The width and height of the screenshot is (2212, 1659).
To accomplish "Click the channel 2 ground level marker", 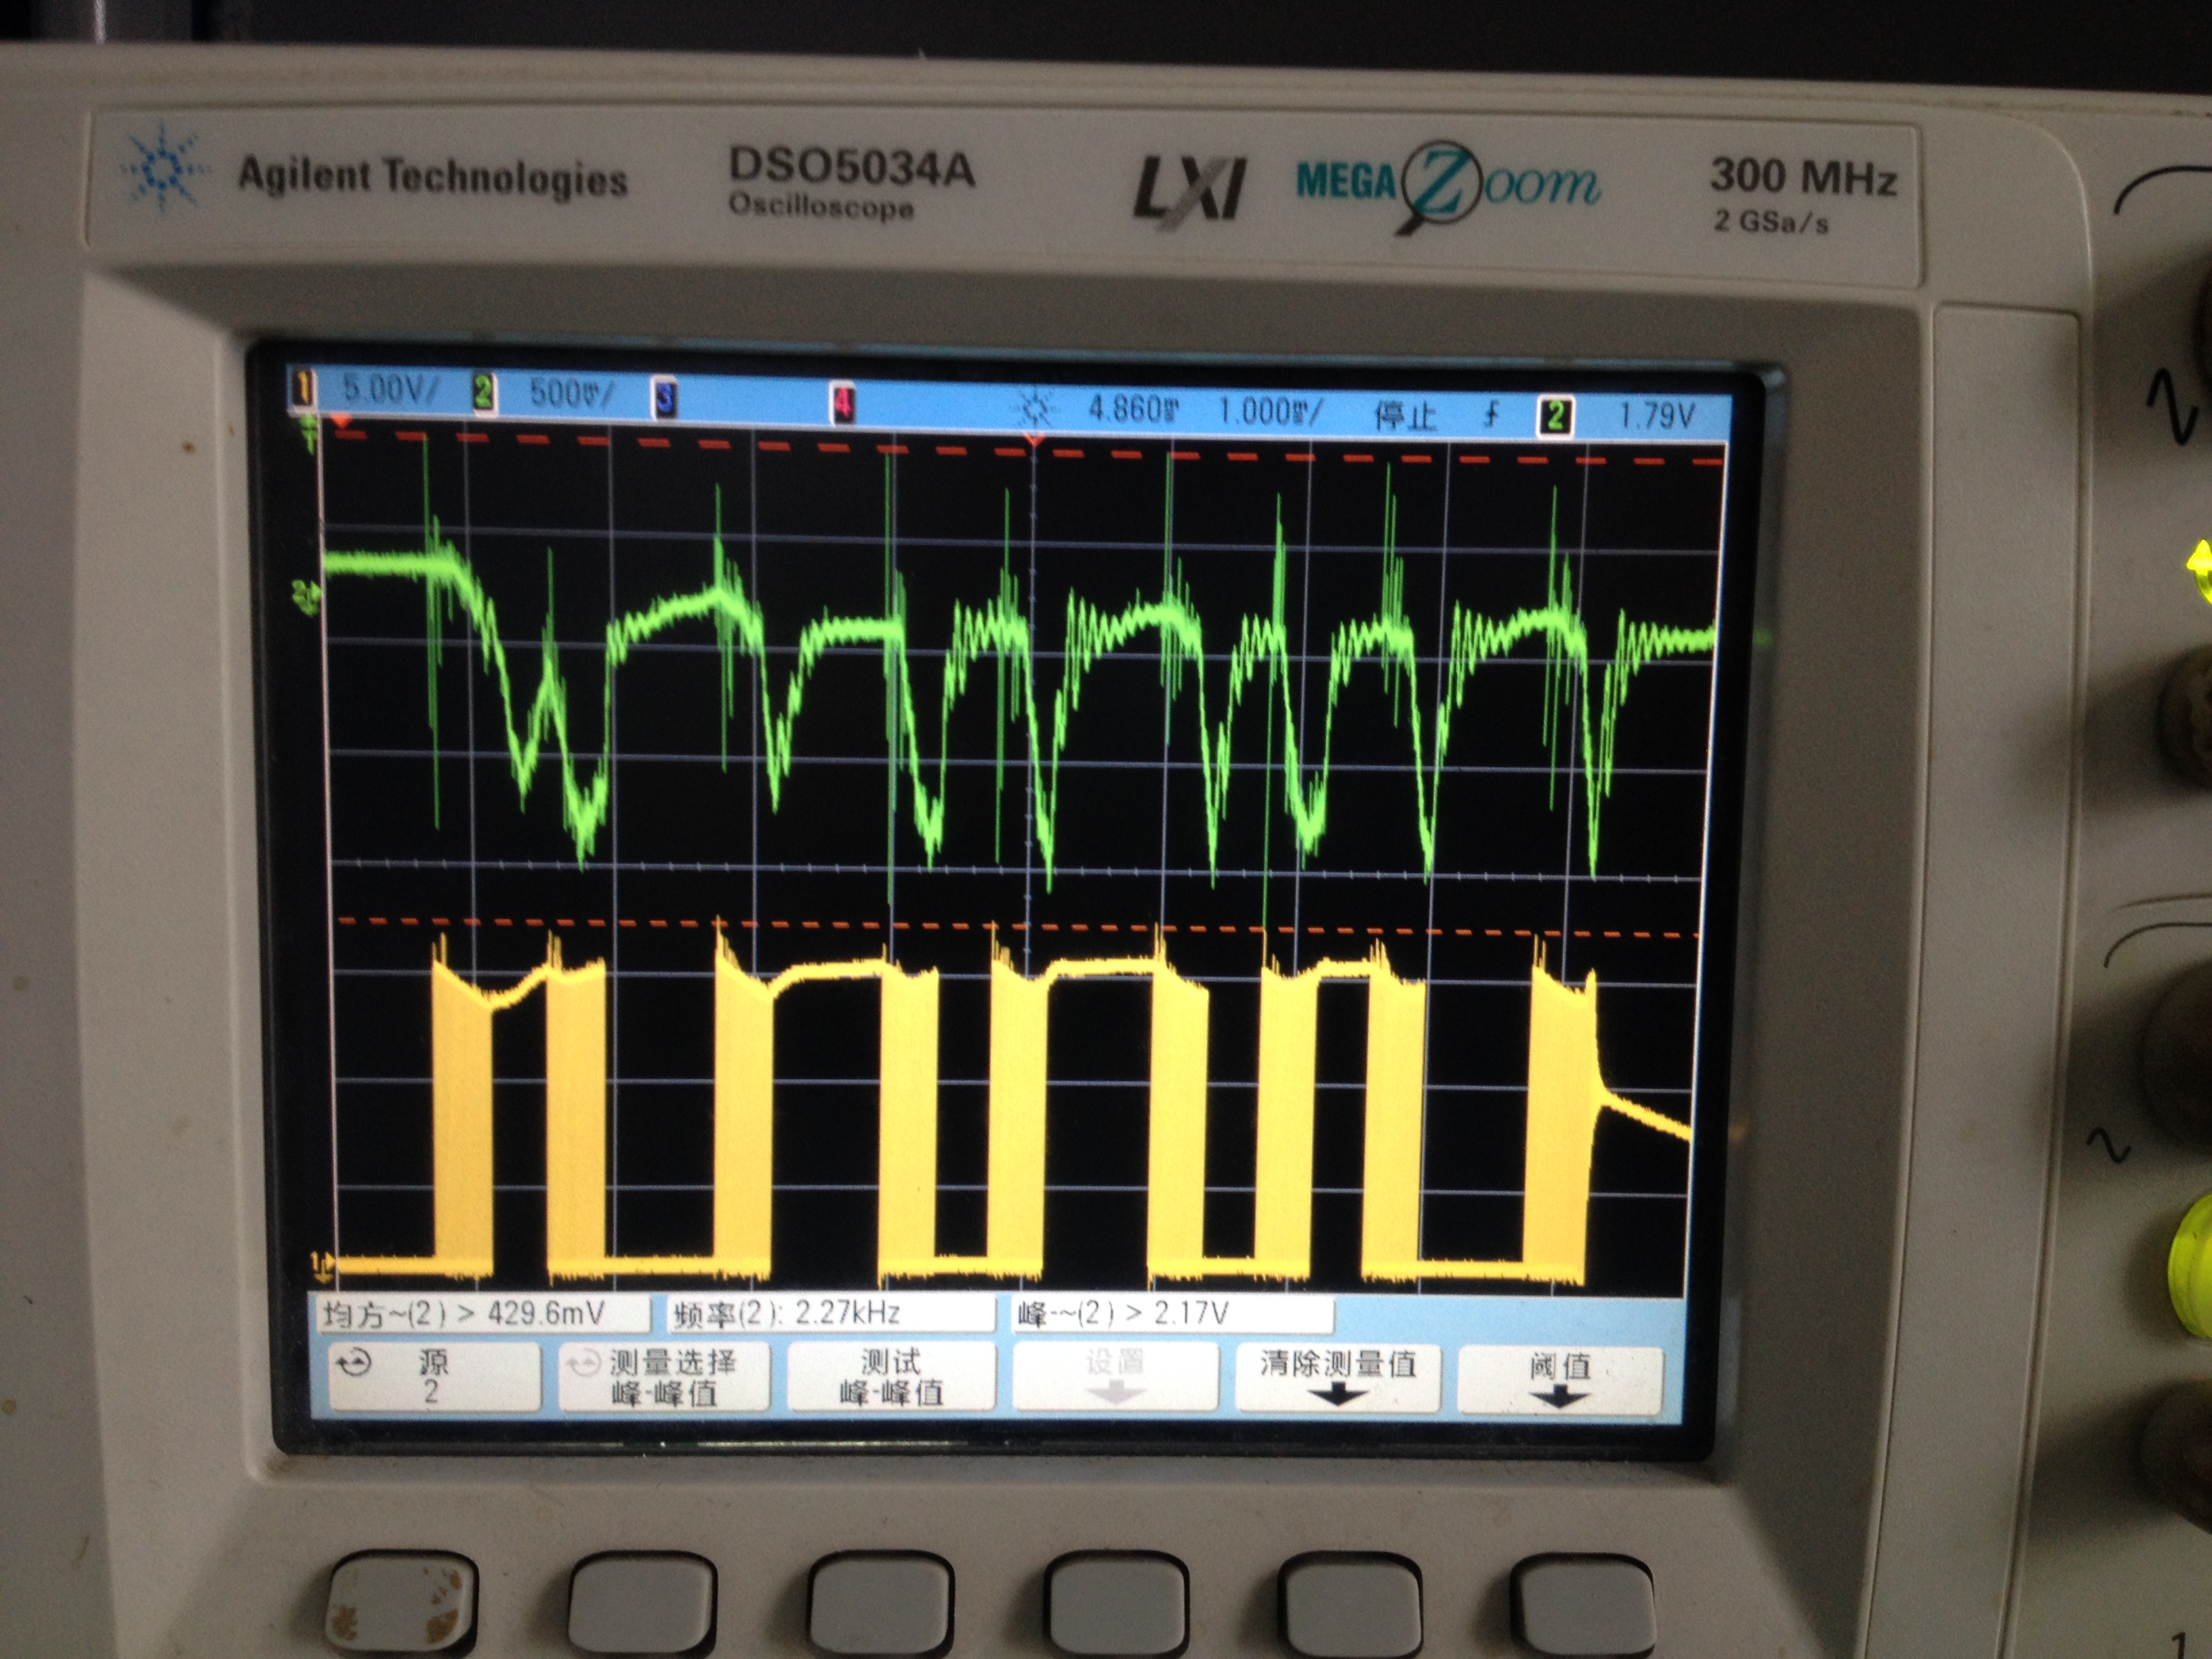I will coord(307,597).
